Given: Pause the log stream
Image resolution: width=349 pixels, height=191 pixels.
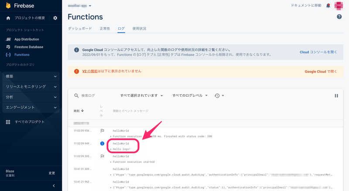Looking at the screenshot, I should [336, 95].
